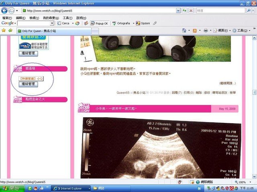Click the quick launch Show Desktop icon
This screenshot has width=257, height=192.
(41, 188)
